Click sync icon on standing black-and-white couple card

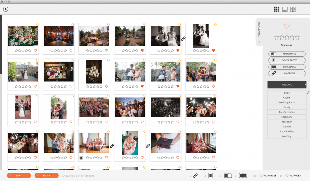(215, 25)
